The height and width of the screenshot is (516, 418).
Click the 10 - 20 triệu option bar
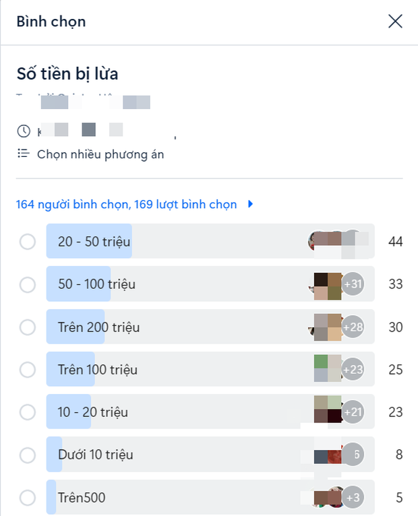point(210,412)
